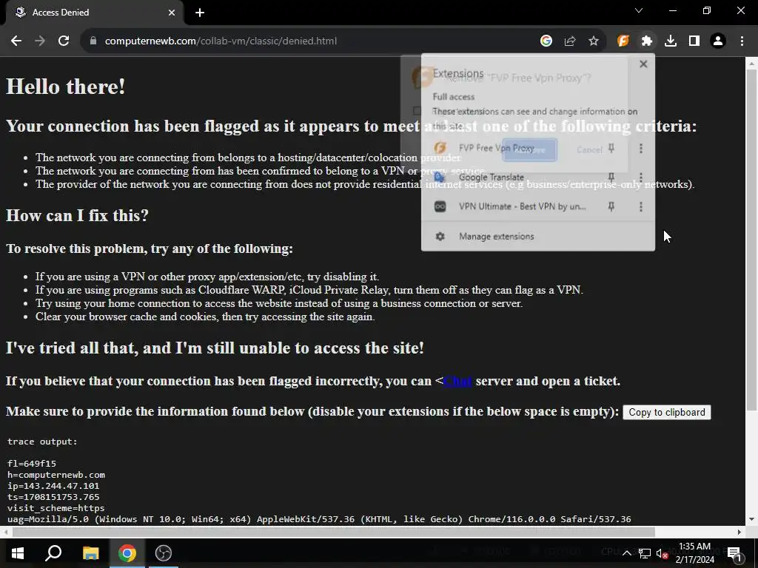Open Windows taskbar search
This screenshot has height=568, width=758.
(x=53, y=553)
